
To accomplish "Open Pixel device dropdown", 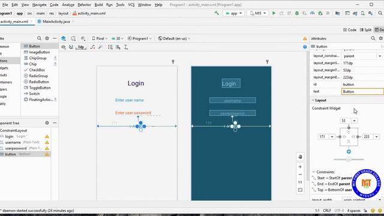I will coord(100,38).
